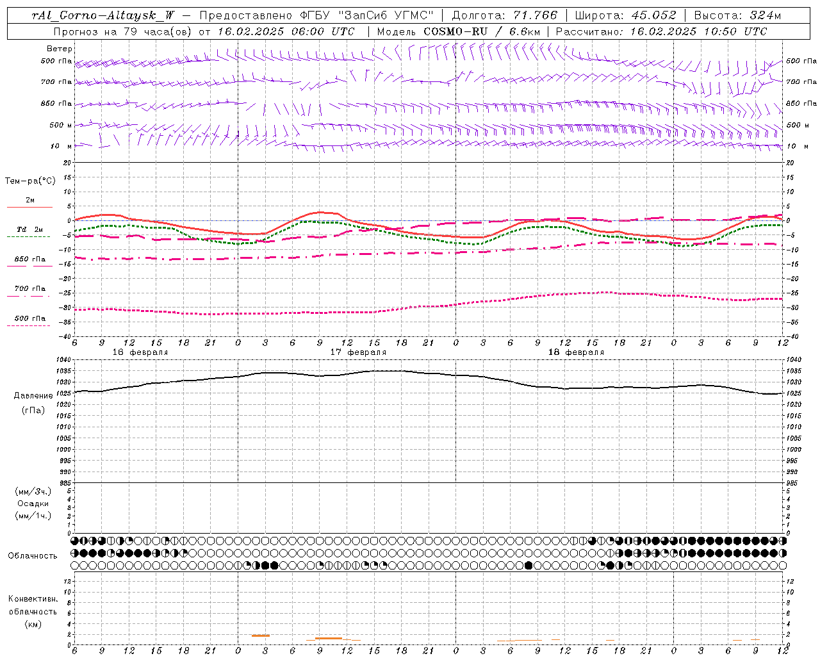Click the 16 февраля date label
This screenshot has width=820, height=656.
pos(140,352)
